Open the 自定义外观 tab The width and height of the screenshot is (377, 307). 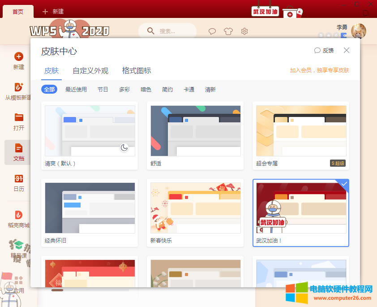pos(90,71)
